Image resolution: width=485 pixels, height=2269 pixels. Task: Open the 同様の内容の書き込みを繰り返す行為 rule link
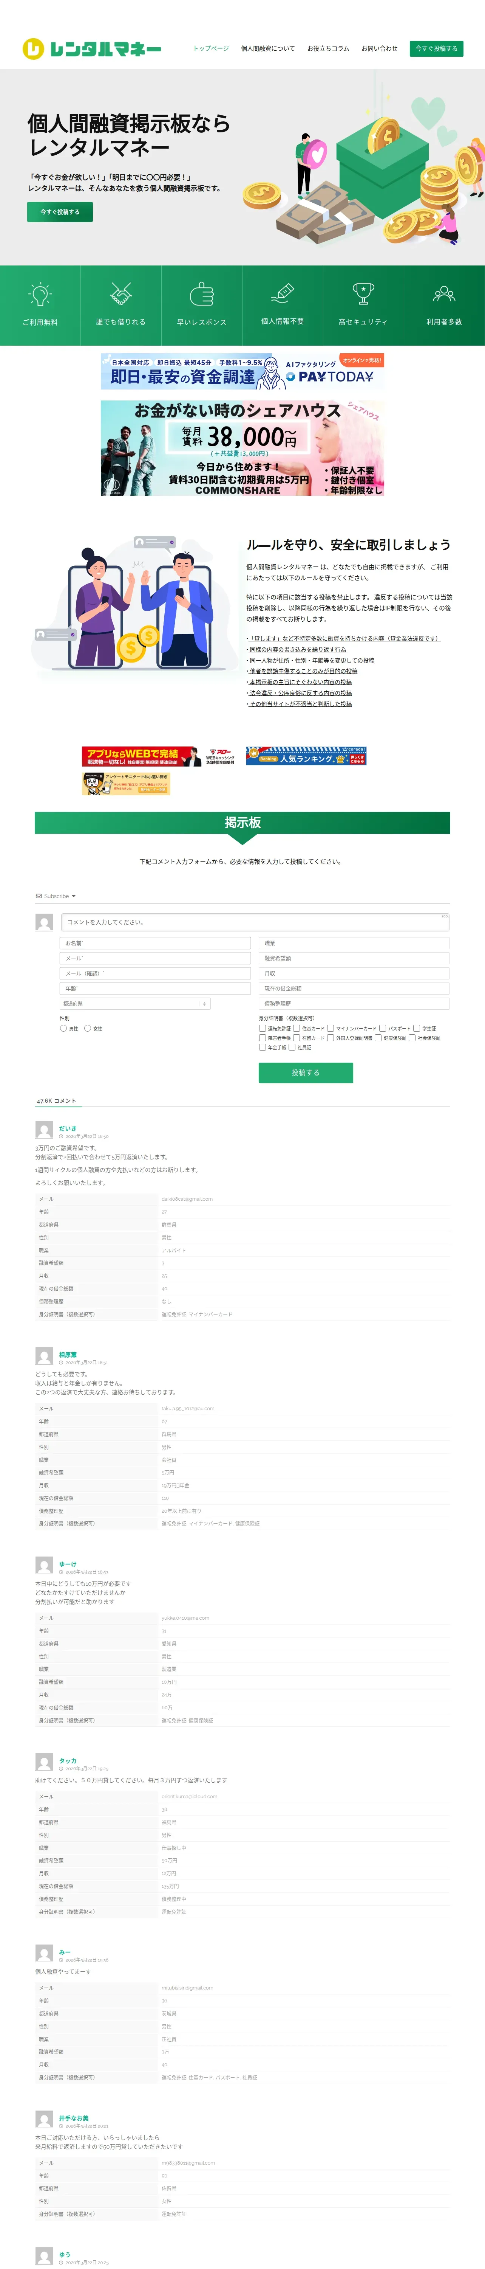pyautogui.click(x=298, y=649)
